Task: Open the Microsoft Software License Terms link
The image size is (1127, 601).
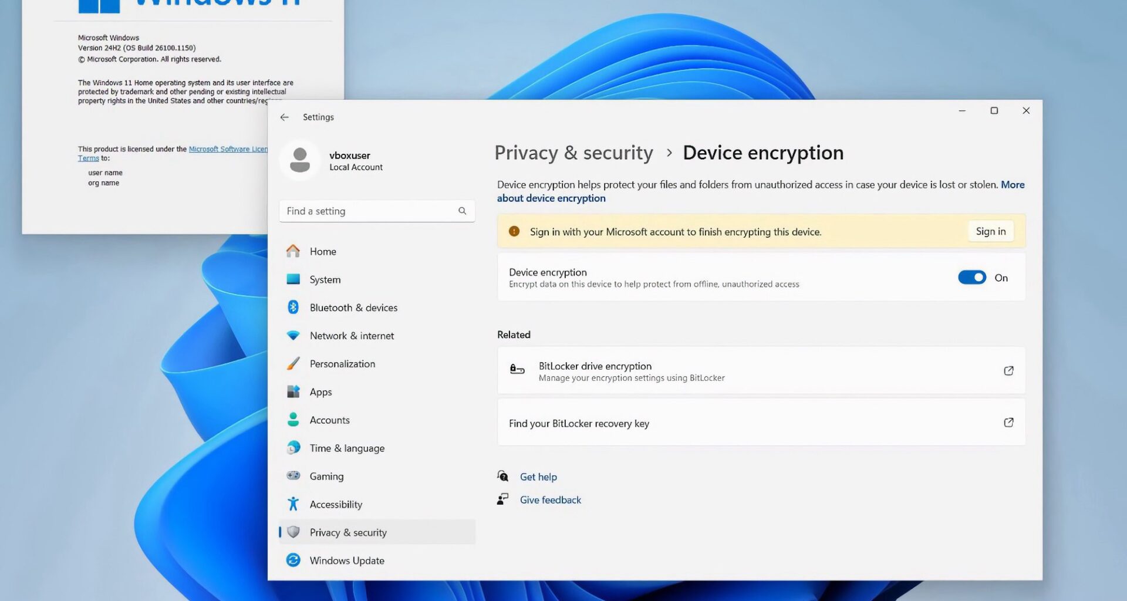Action: click(x=228, y=148)
